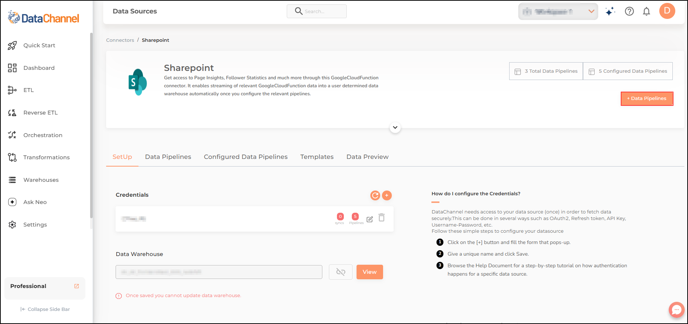
Task: Open Quick Start rocket icon
Action: 12,45
